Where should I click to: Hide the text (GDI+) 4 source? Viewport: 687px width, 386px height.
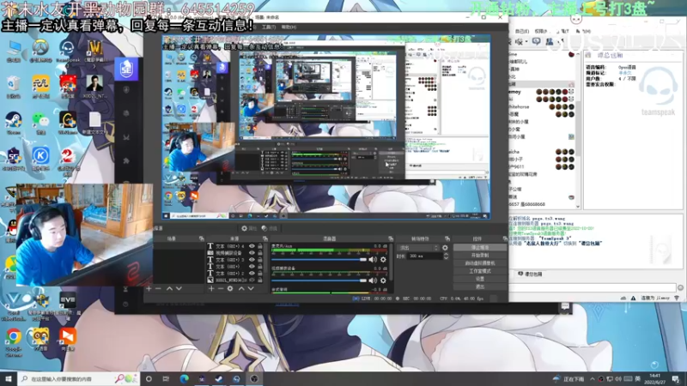tap(252, 246)
